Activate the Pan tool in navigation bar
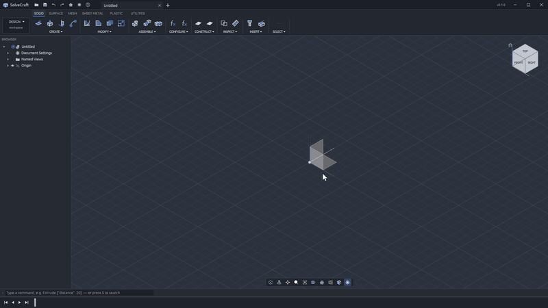This screenshot has height=308, width=548. (288, 282)
